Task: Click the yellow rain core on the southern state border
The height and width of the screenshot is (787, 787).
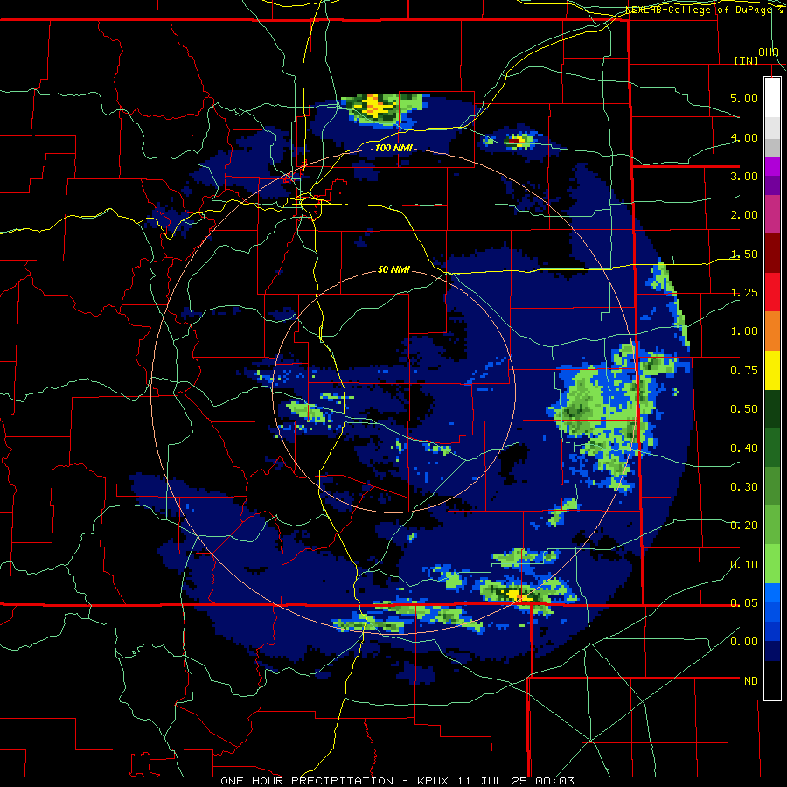Action: [514, 595]
